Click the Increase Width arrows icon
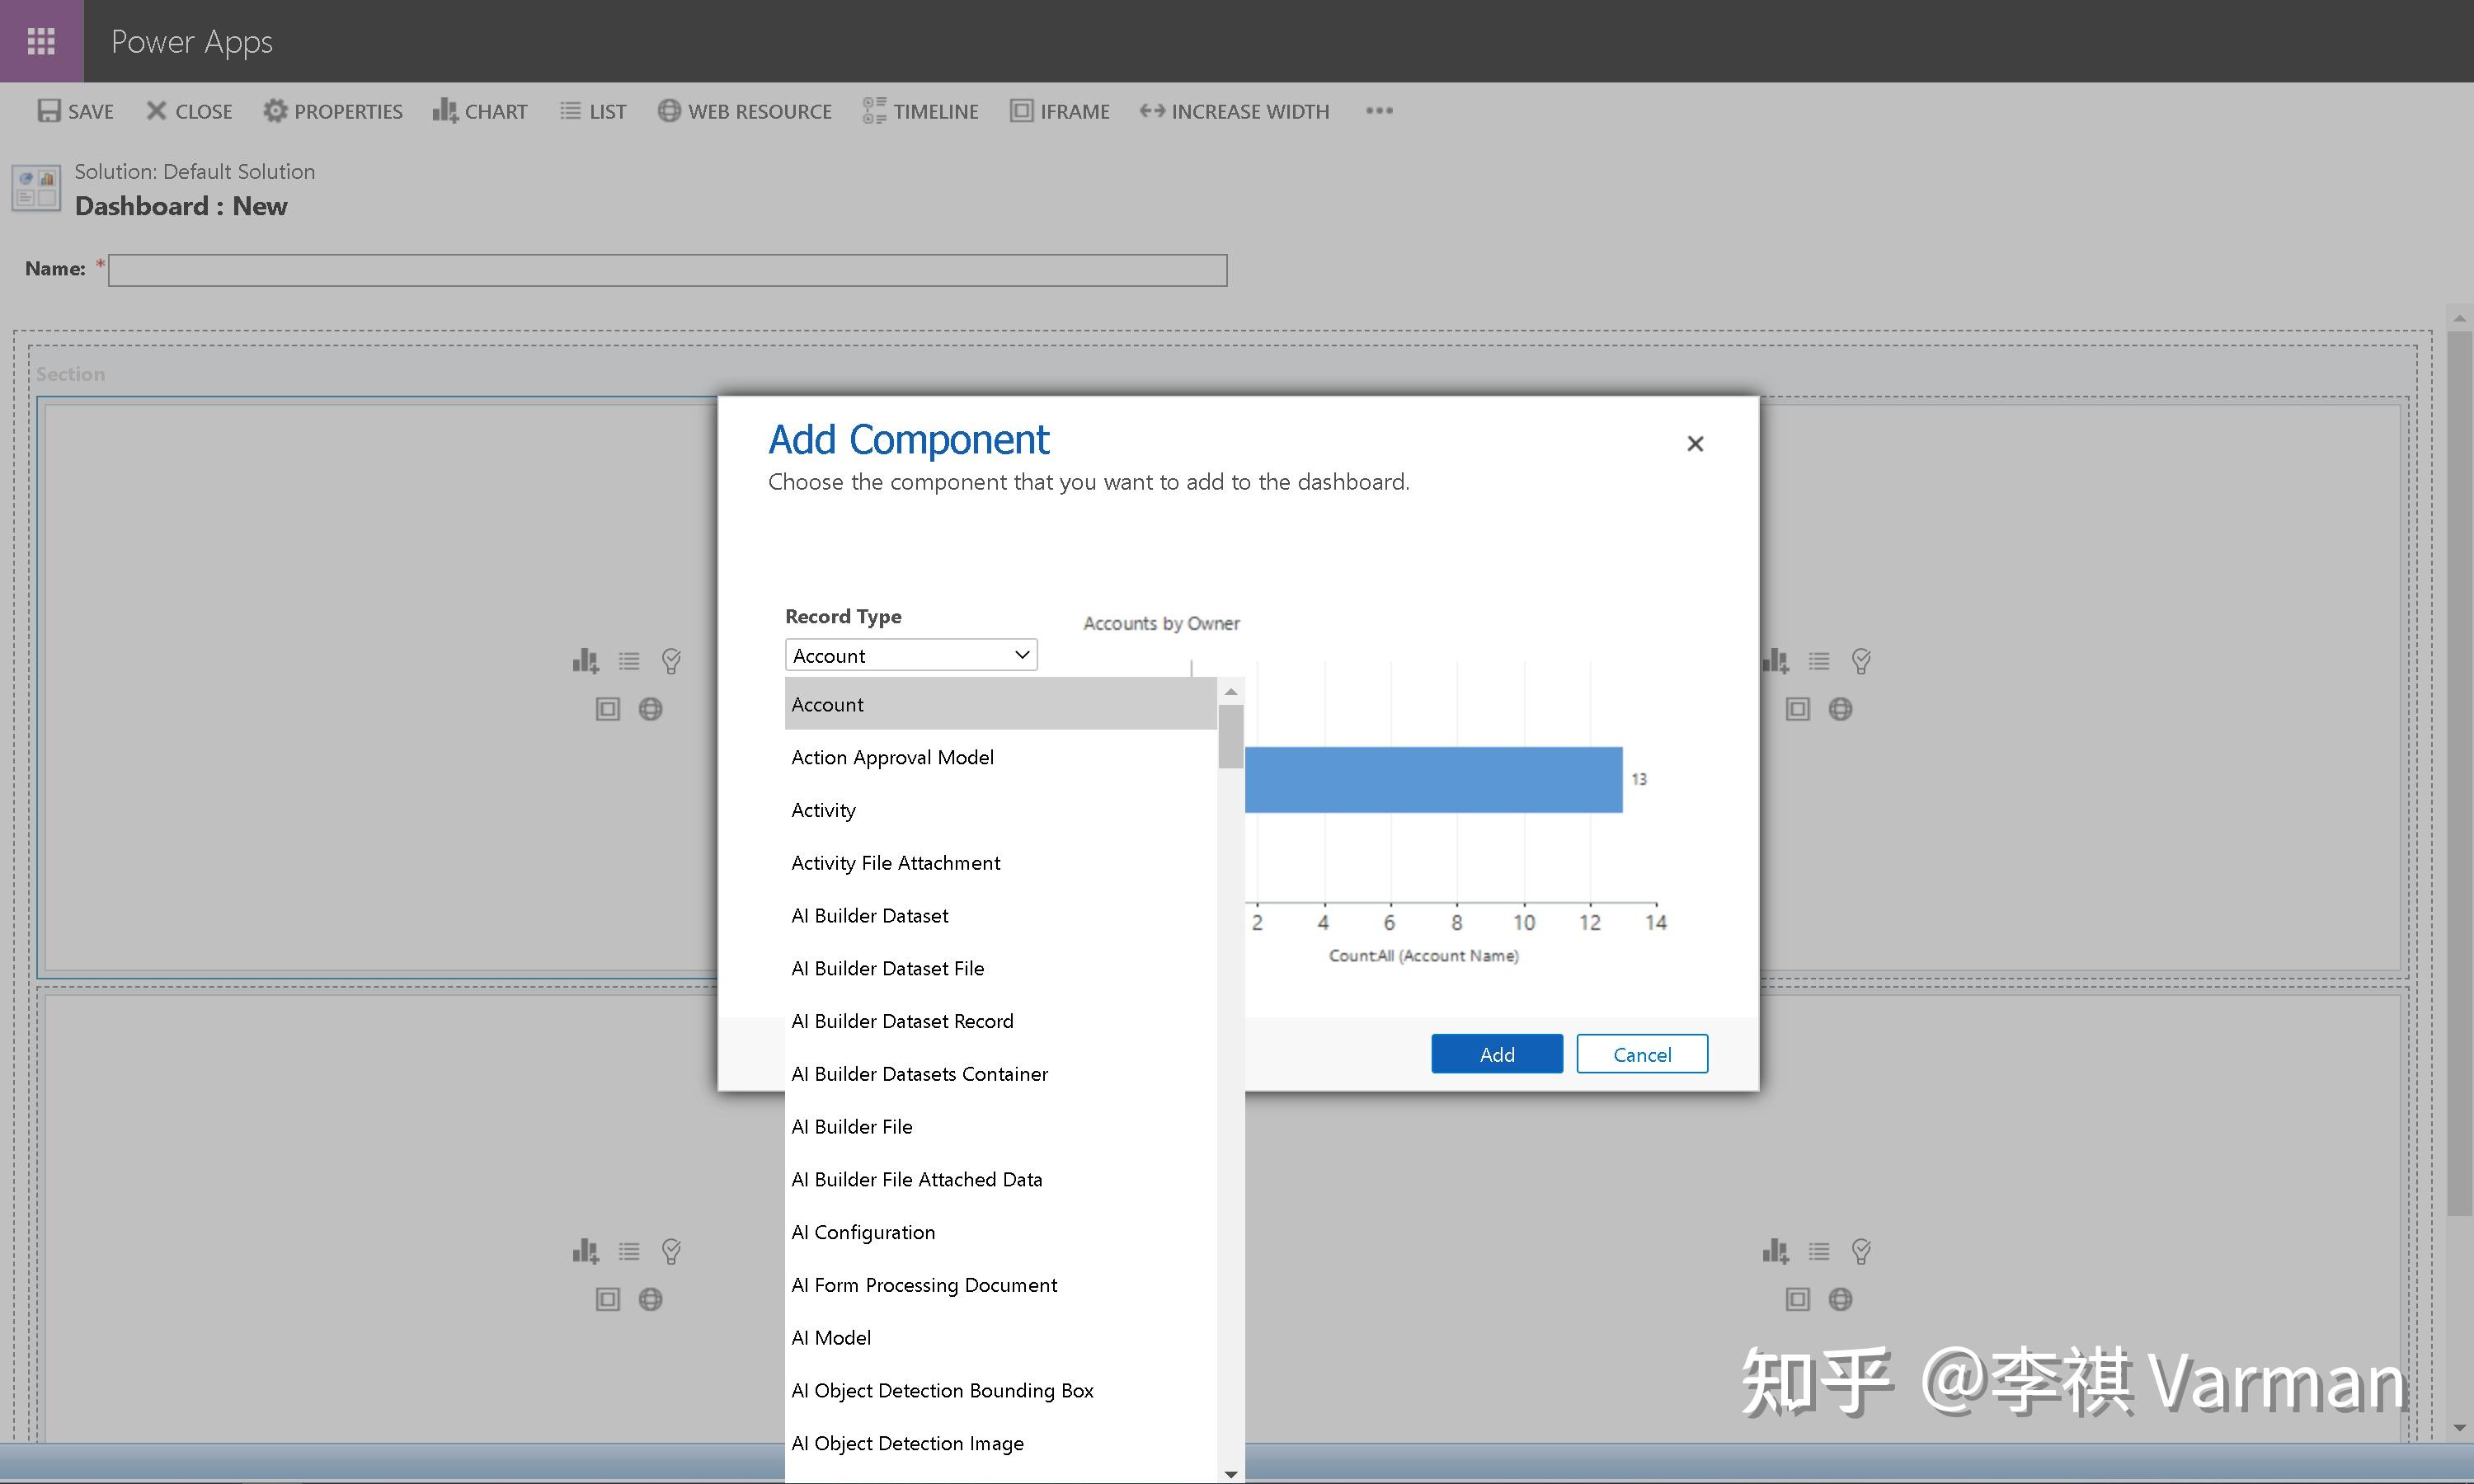Viewport: 2474px width, 1484px height. pos(1152,111)
